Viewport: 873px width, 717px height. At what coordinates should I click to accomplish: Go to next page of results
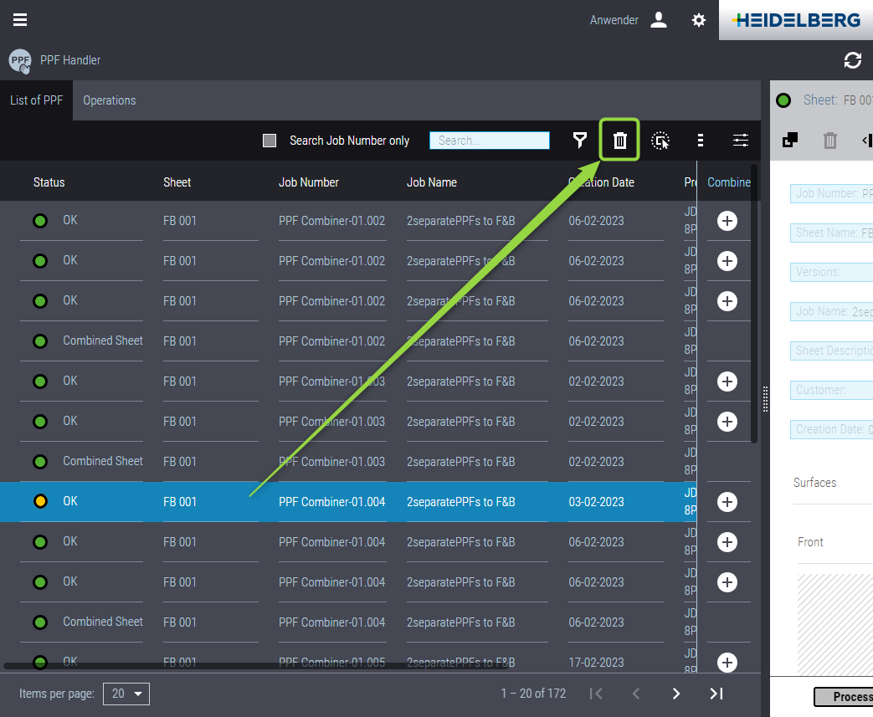[676, 694]
